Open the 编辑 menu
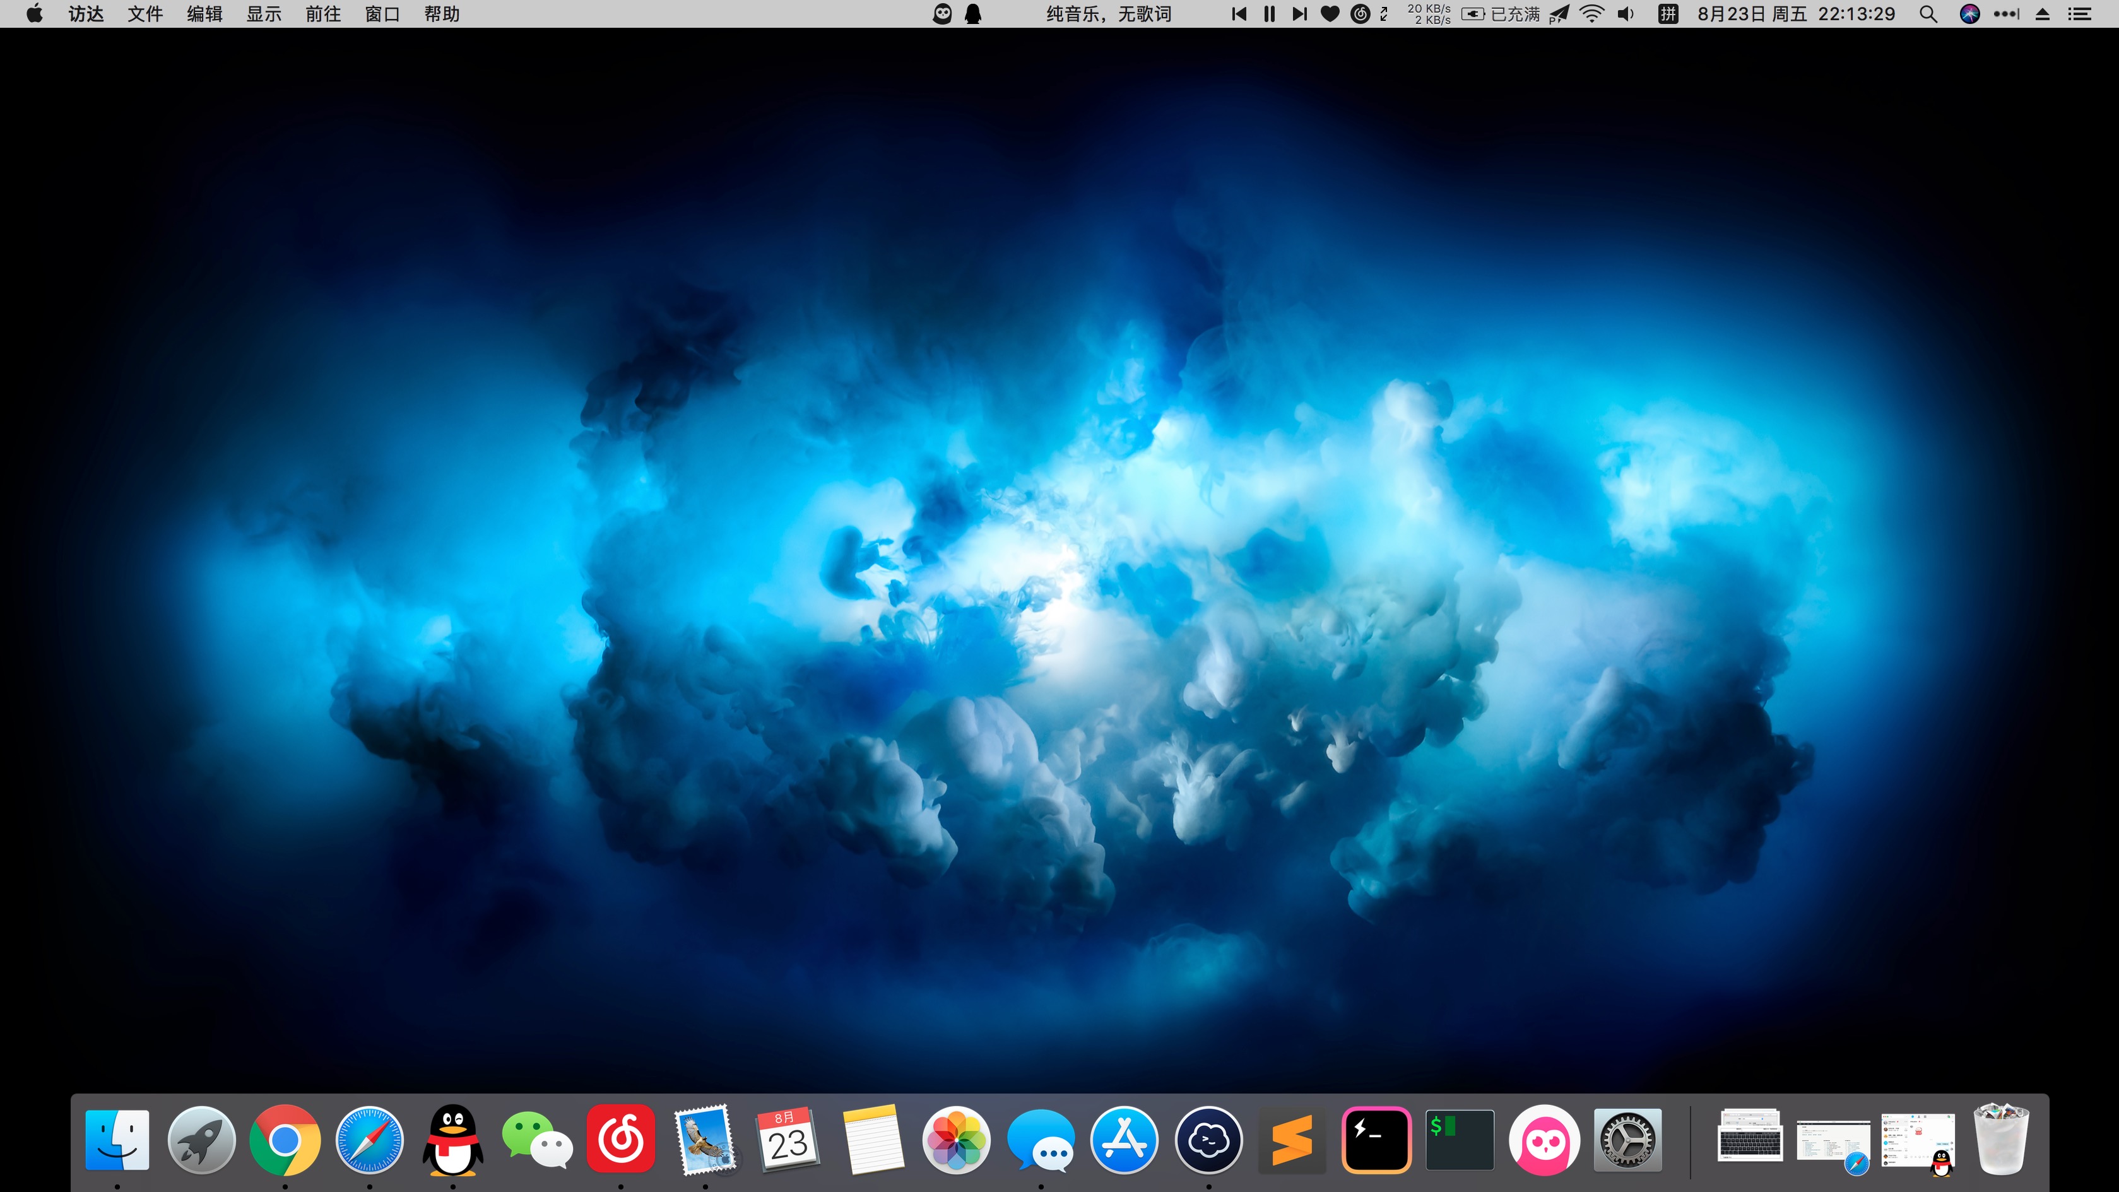 coord(205,14)
